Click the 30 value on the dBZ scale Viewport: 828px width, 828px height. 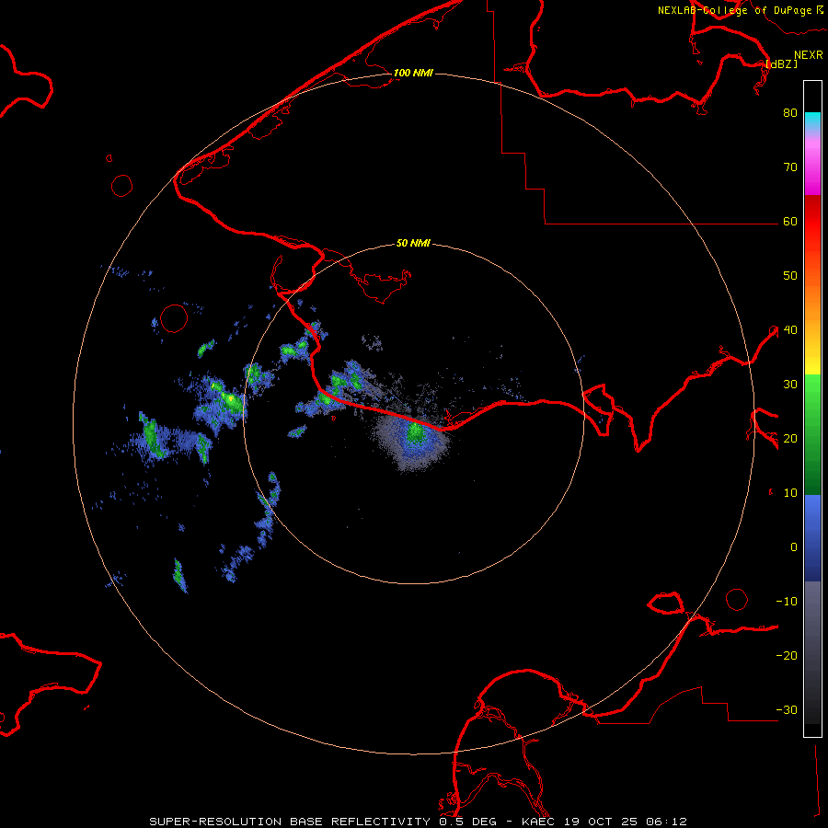(790, 385)
